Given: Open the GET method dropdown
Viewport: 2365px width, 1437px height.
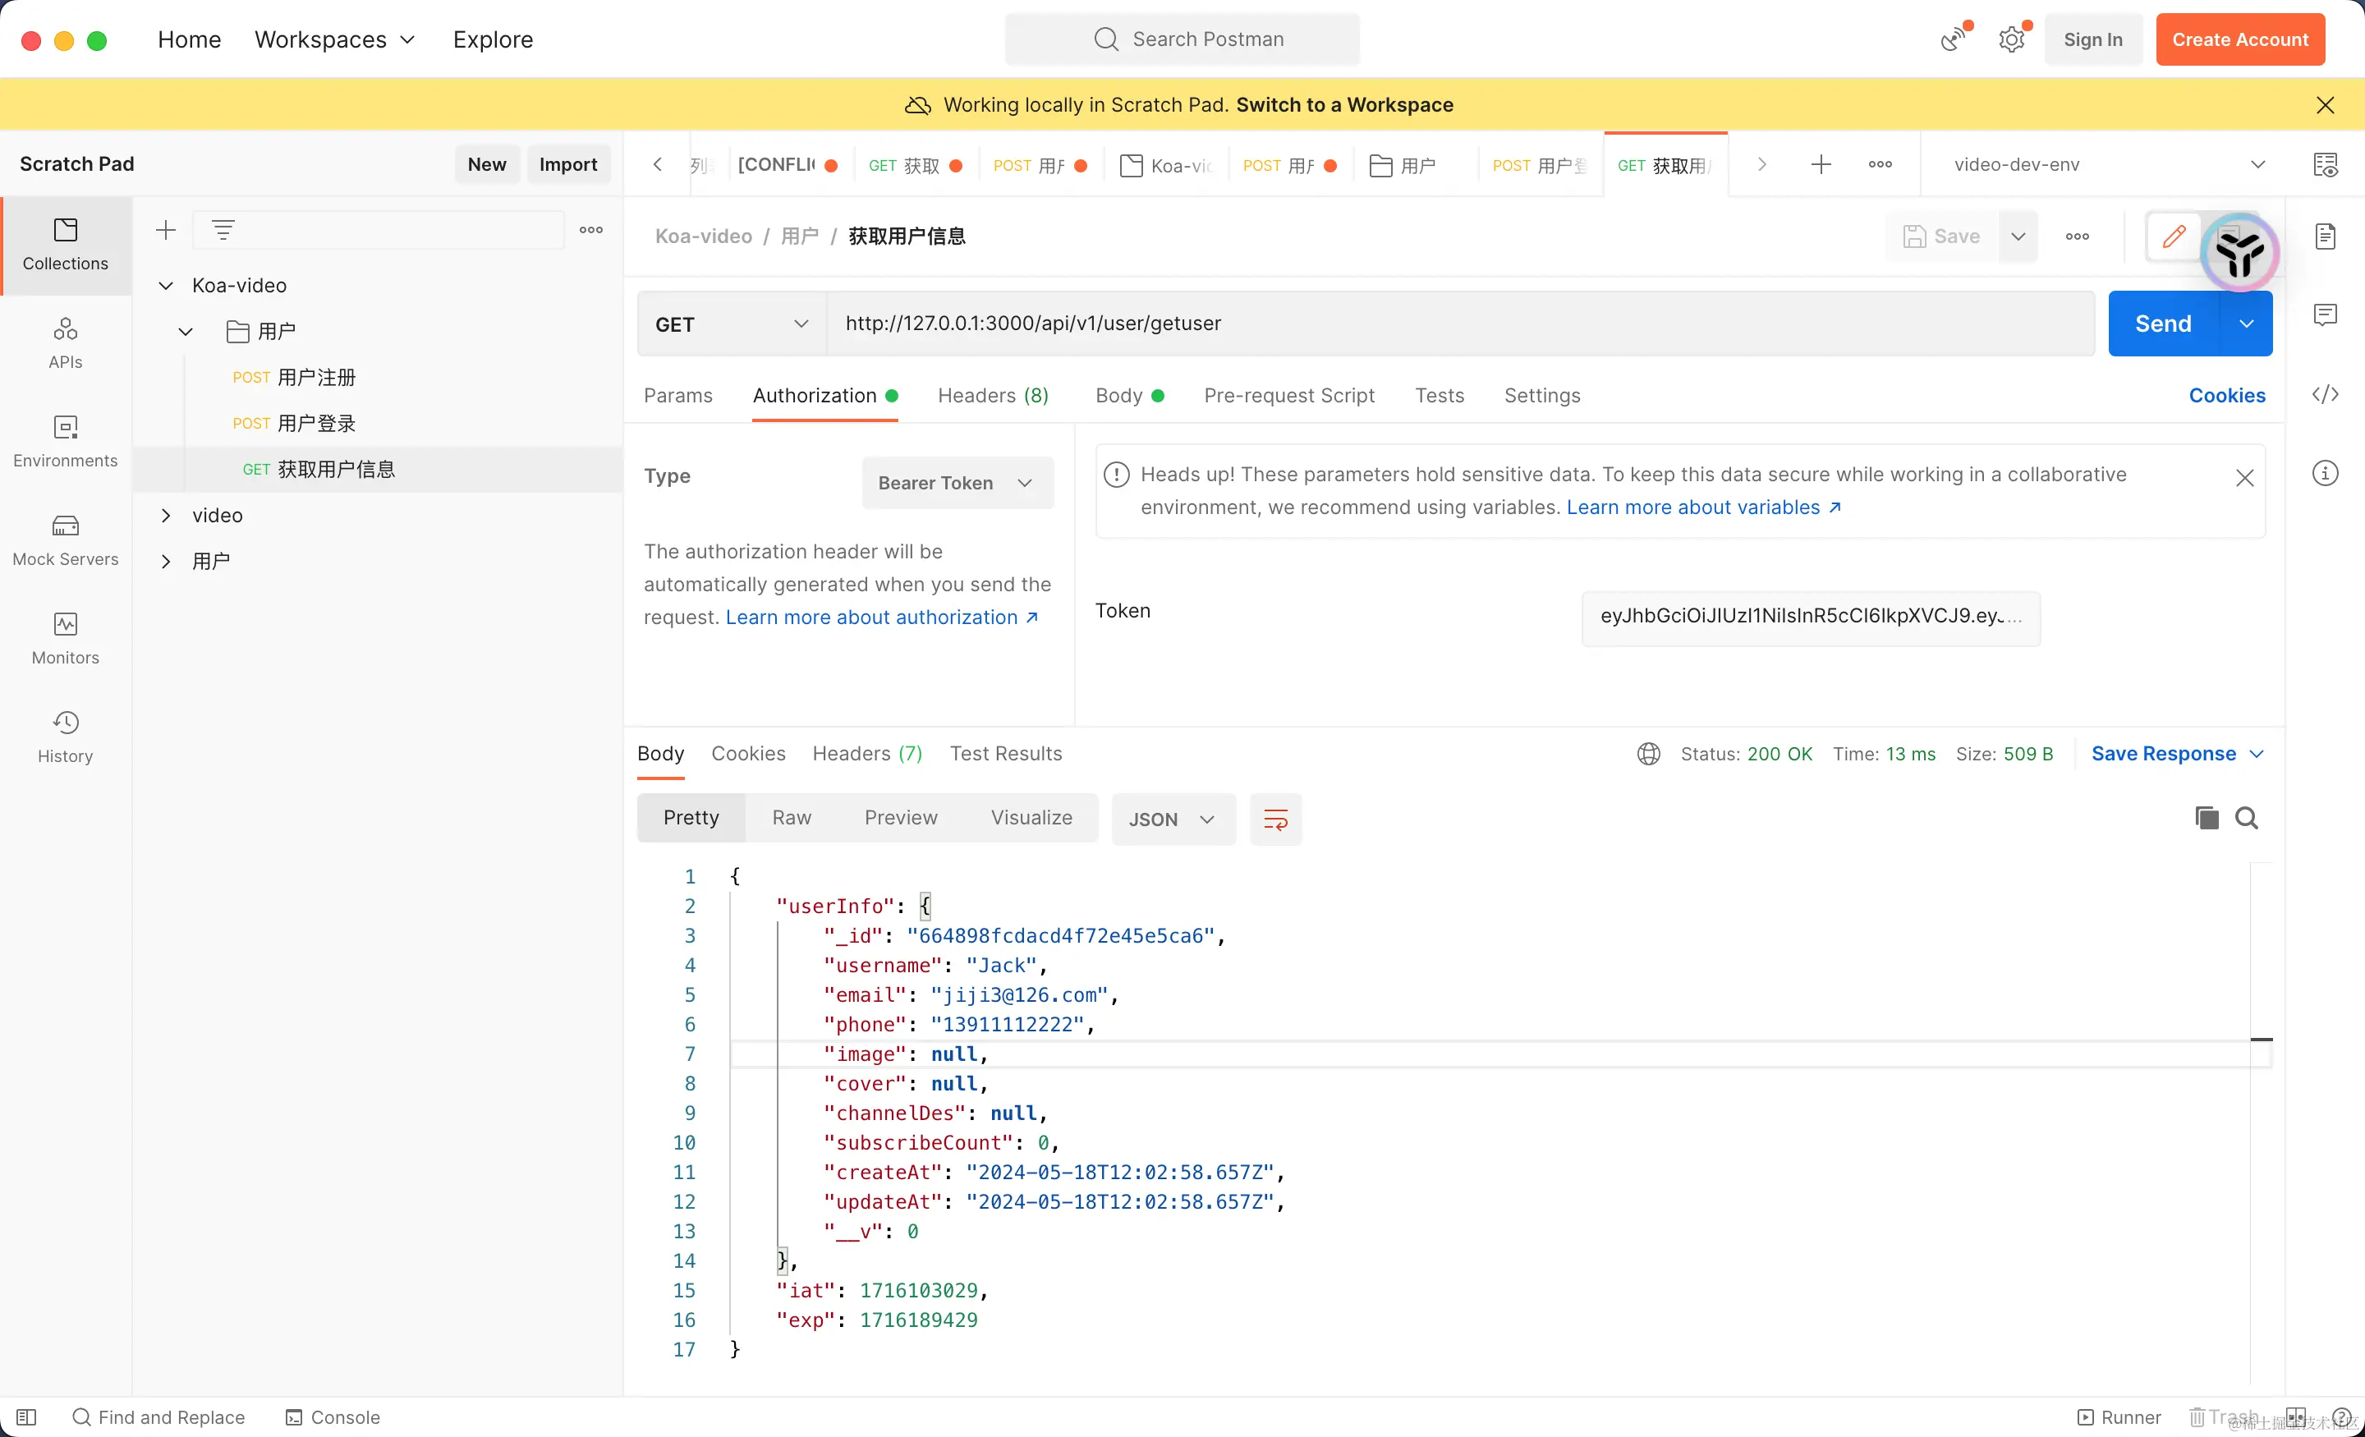Looking at the screenshot, I should click(x=732, y=324).
